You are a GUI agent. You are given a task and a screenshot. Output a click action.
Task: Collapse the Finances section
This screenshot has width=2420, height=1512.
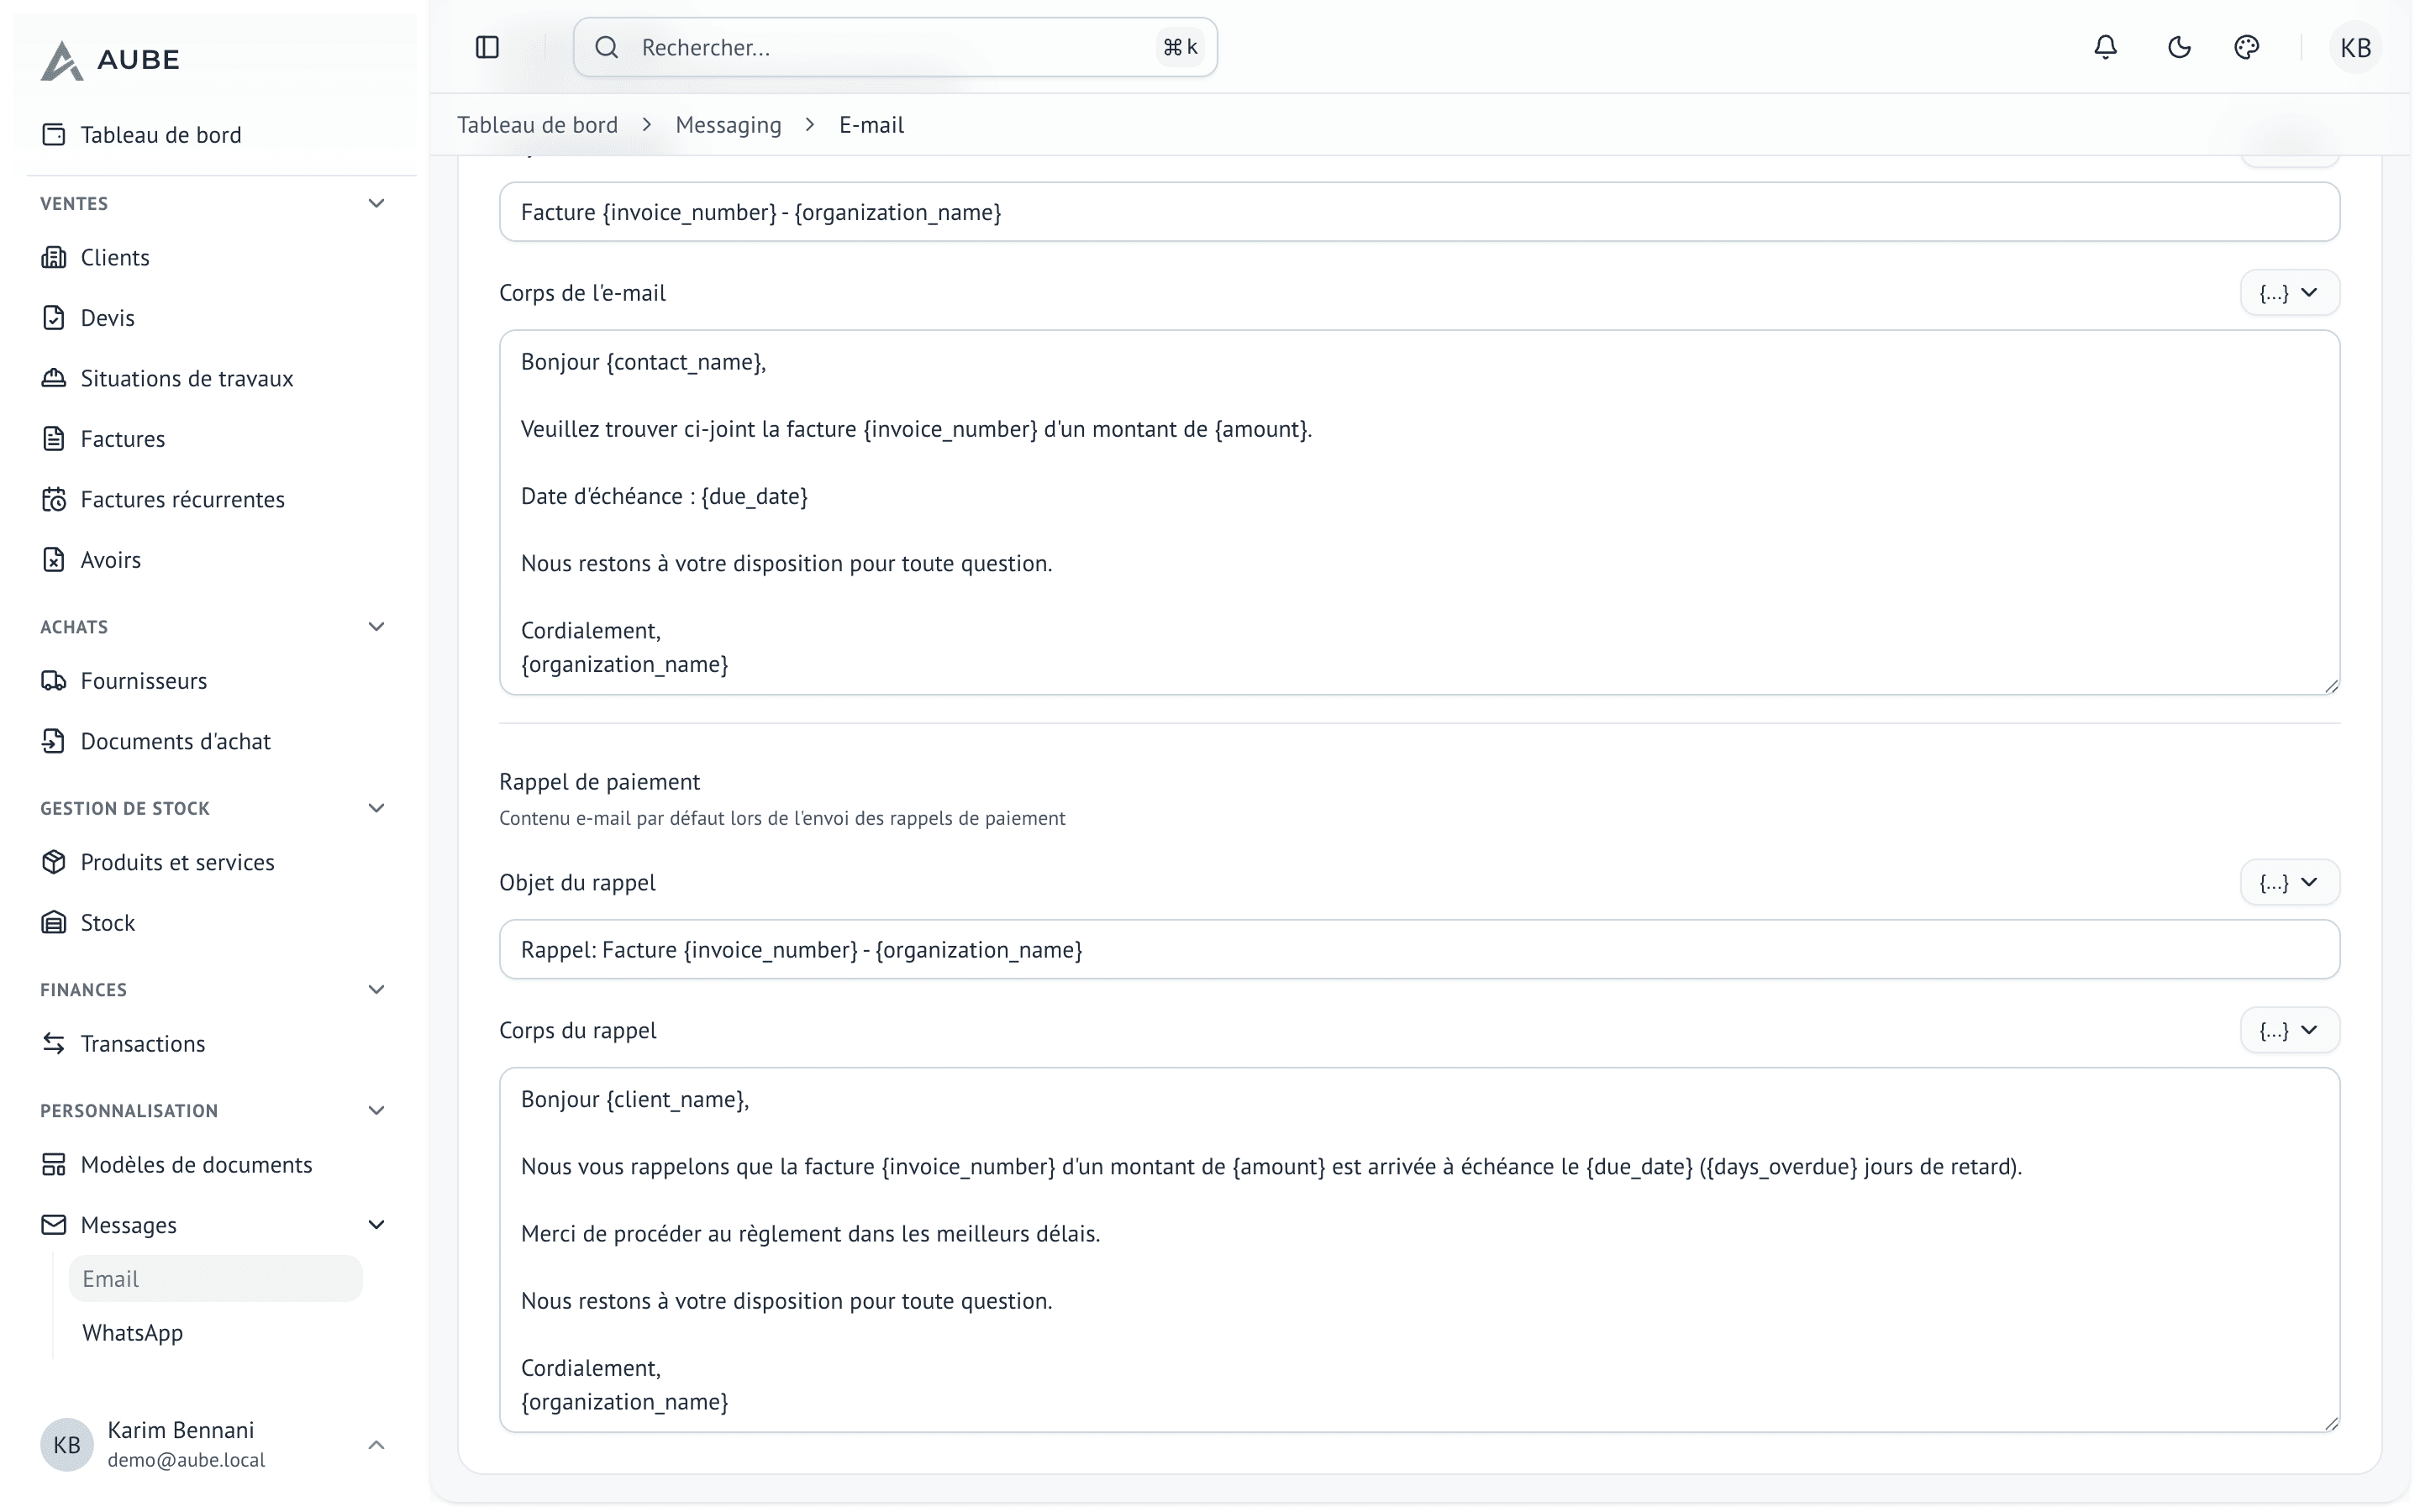click(x=376, y=990)
